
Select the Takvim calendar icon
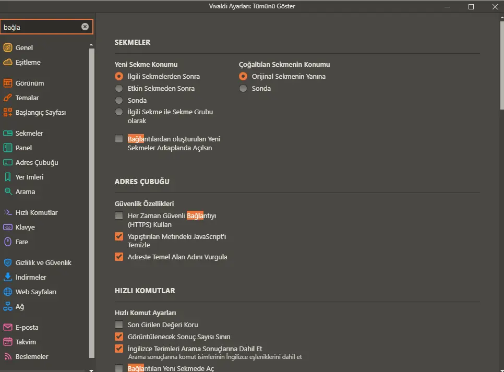[x=8, y=342]
